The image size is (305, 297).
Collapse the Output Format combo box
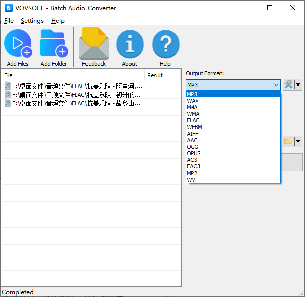coord(276,85)
